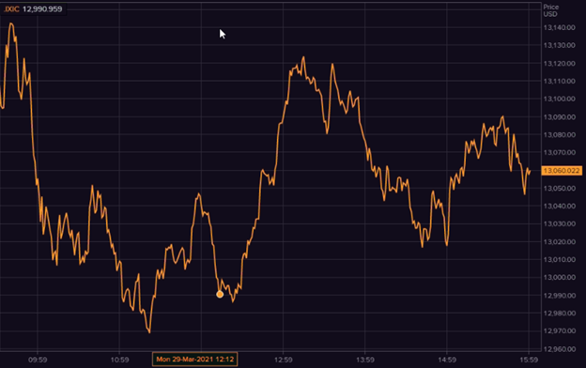586x368 pixels.
Task: Click the 12,990.959 value in legend
Action: [42, 9]
